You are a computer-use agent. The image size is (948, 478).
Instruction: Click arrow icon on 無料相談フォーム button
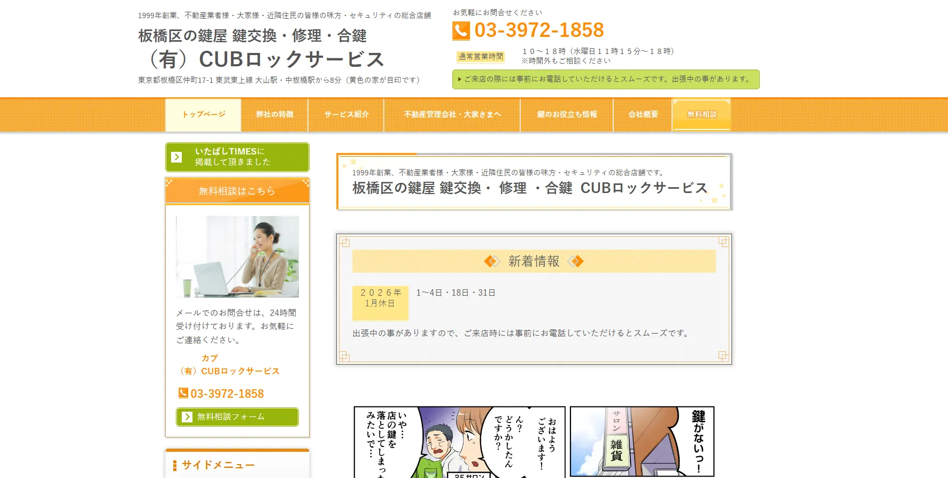coord(187,417)
